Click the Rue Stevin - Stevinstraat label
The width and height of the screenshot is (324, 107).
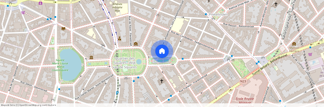(x=34, y=87)
